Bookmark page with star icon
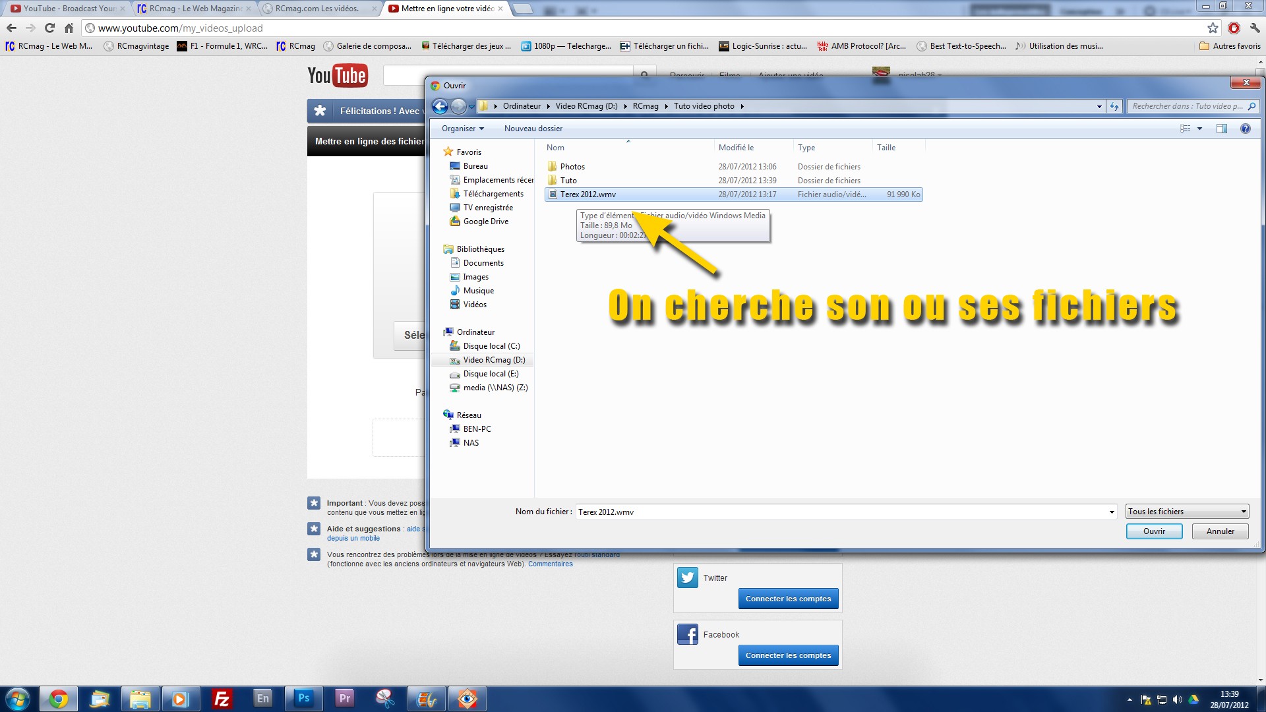 click(x=1213, y=28)
